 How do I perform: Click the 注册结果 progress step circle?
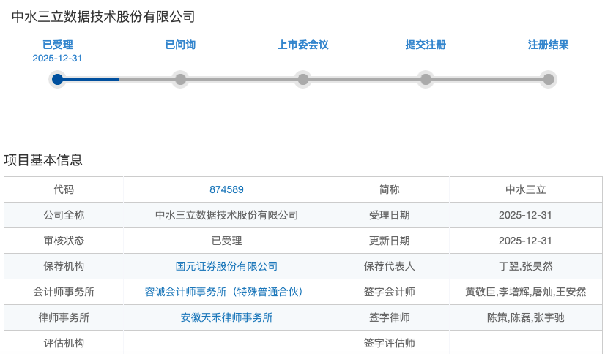click(x=548, y=79)
